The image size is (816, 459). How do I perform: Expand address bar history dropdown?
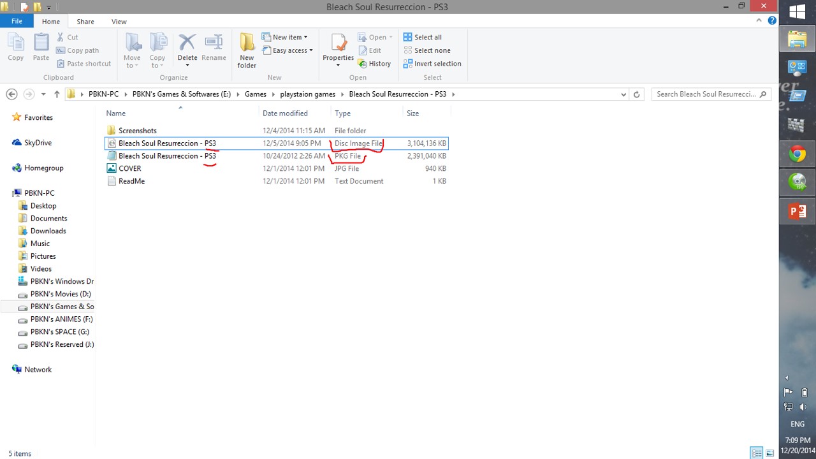coord(623,94)
